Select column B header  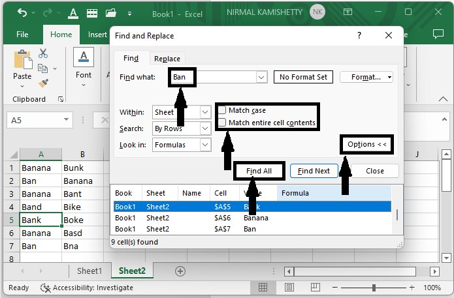coord(82,155)
